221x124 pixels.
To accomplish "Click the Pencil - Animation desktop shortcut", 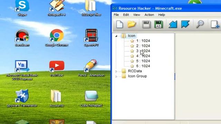I will point(91,68).
